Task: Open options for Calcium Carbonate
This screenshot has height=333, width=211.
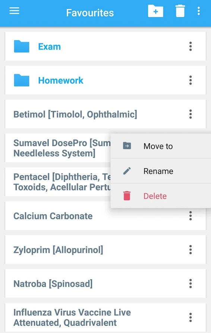Action: (190, 216)
